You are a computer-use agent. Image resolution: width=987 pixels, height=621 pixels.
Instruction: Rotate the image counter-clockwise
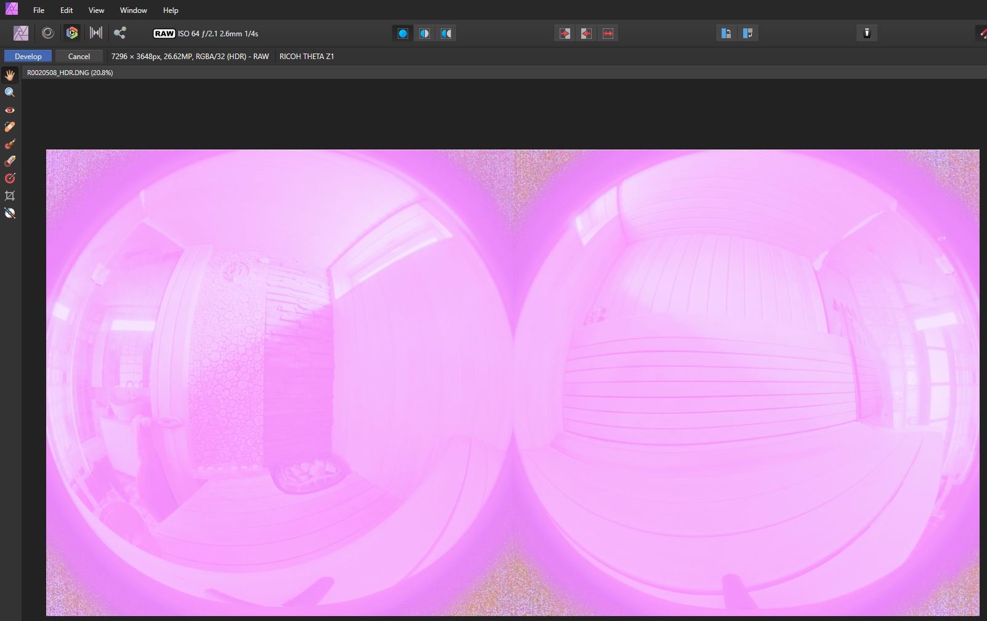726,33
